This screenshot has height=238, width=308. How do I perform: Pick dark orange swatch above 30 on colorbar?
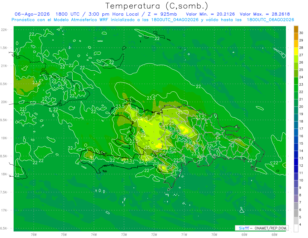[x=296, y=29]
